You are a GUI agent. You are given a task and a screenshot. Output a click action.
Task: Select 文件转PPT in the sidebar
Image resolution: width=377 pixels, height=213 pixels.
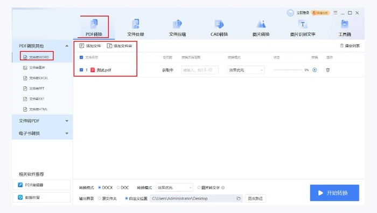[33, 88]
